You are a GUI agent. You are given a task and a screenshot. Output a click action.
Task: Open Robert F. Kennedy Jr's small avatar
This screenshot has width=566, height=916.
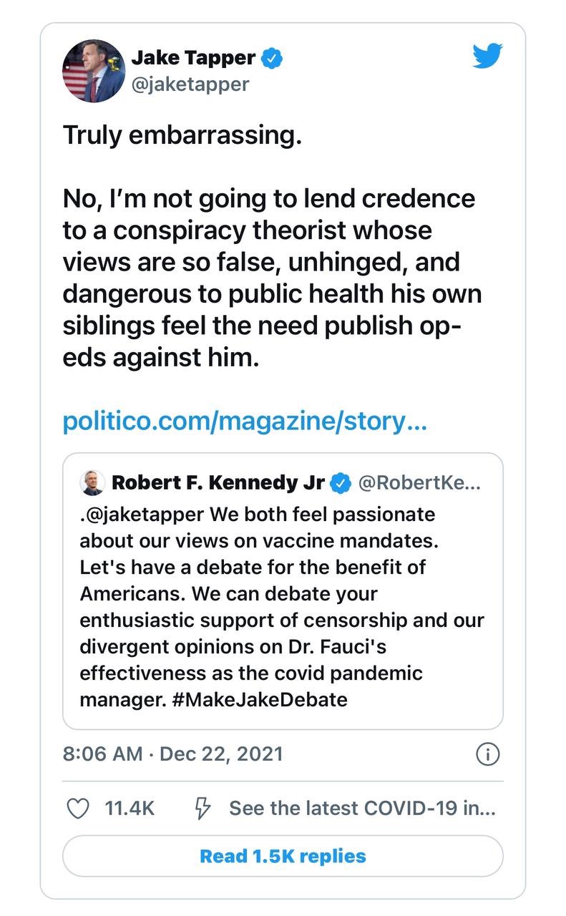93,483
